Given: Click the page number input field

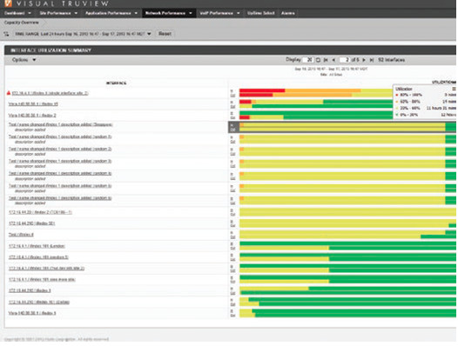Looking at the screenshot, I should click(x=345, y=60).
